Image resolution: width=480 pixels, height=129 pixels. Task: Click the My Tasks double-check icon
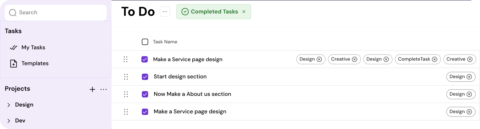pos(14,48)
